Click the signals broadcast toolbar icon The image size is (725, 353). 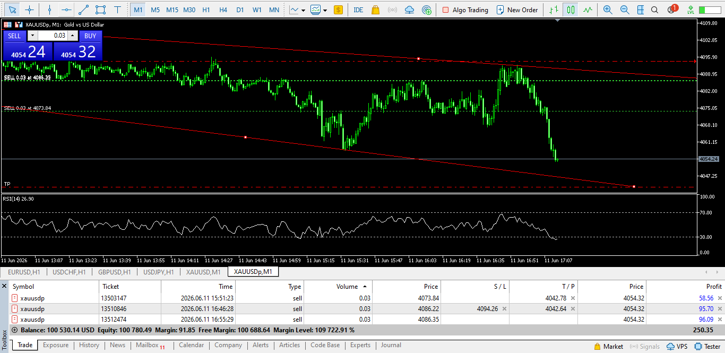tap(392, 10)
